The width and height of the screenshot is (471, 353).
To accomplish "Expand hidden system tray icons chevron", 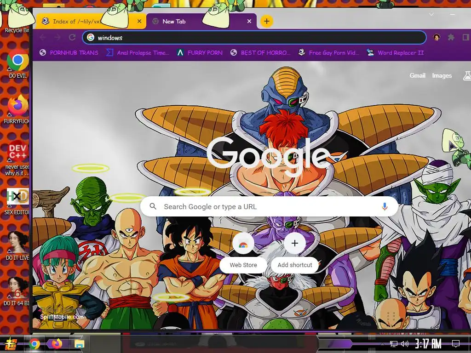I will (x=382, y=344).
